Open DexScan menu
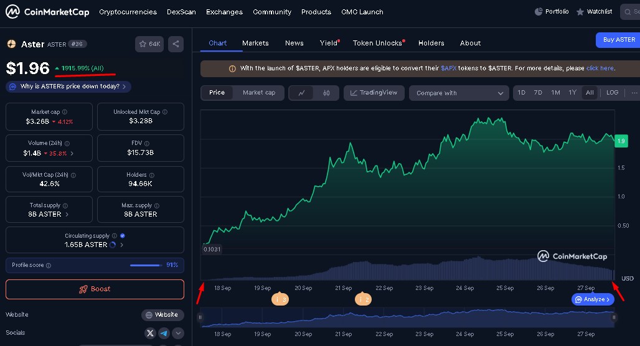Viewport: 640px width, 346px height. click(x=181, y=12)
